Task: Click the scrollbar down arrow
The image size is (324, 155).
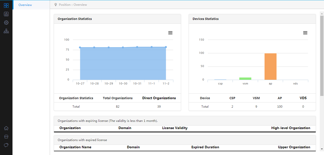Action: [322, 149]
